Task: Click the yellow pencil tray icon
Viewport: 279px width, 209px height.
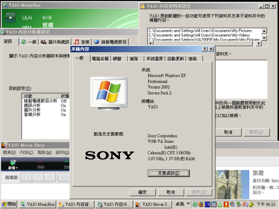Action: [252, 204]
